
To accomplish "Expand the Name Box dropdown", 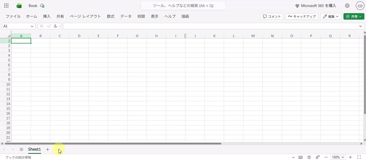I will click(32, 26).
